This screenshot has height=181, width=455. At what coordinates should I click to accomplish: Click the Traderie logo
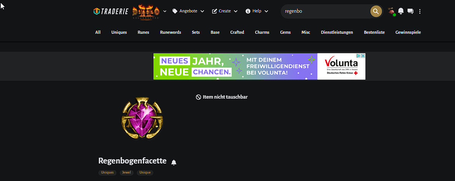point(111,11)
